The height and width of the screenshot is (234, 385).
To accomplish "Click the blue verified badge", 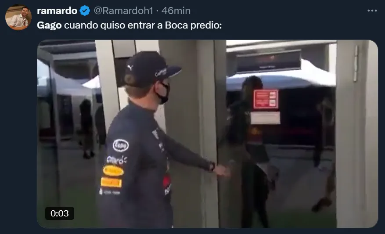I will tap(85, 11).
